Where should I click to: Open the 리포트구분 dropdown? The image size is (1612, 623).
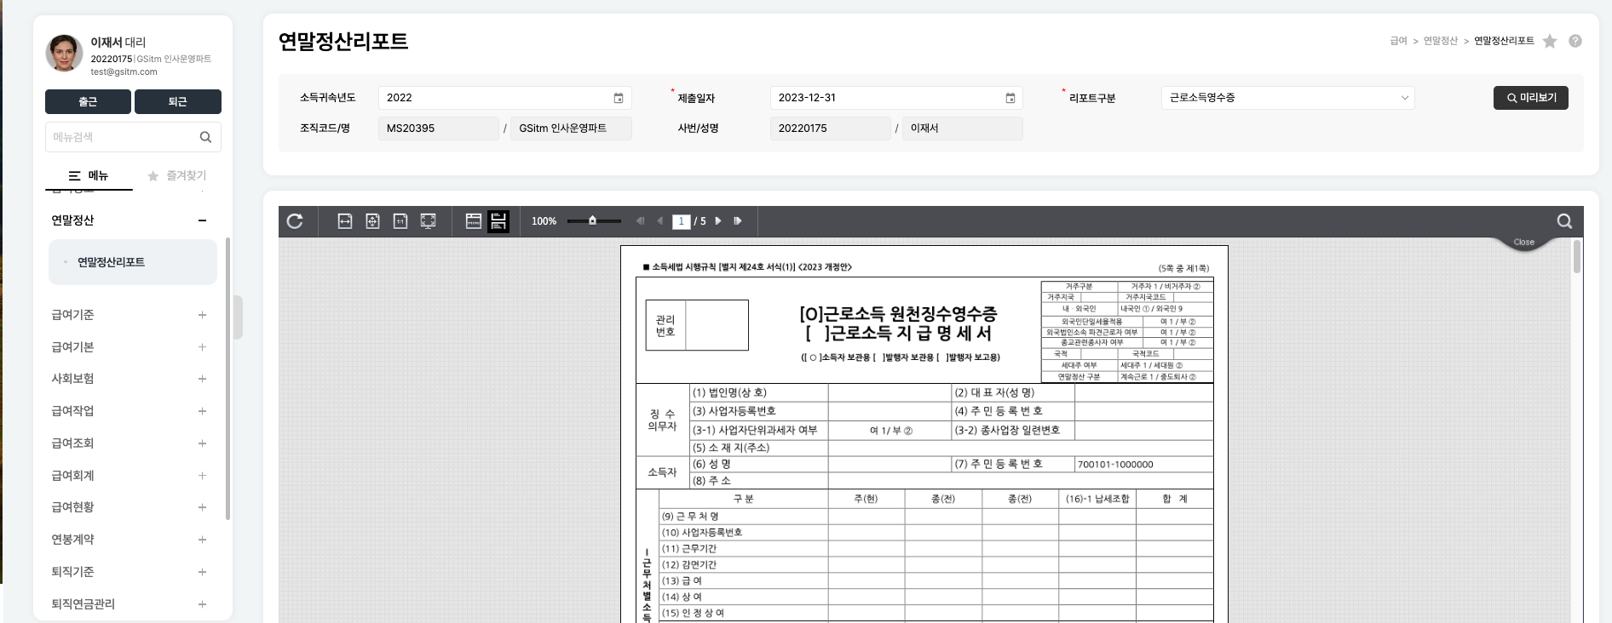(x=1287, y=98)
